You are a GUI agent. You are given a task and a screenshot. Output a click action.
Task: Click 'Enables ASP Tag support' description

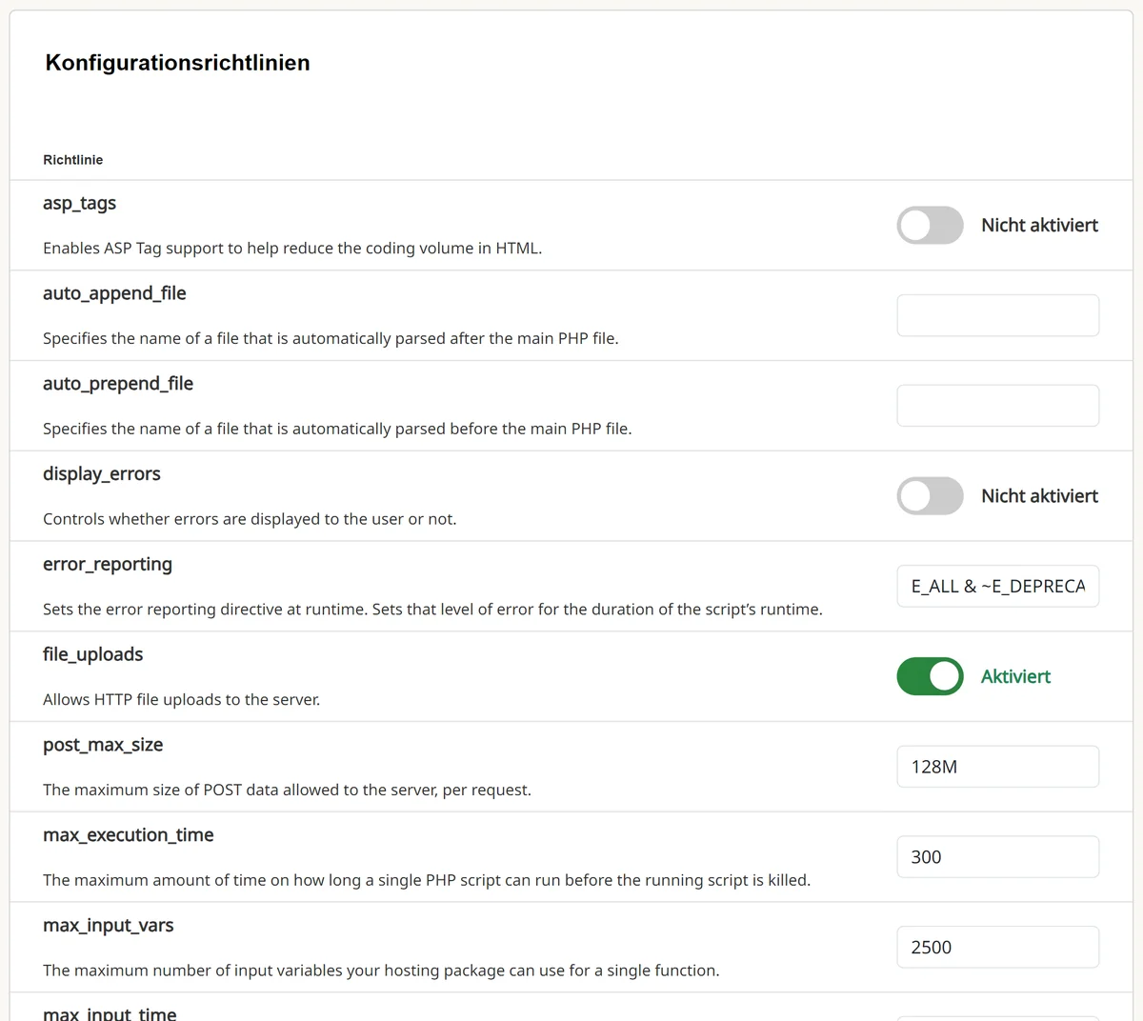point(292,249)
